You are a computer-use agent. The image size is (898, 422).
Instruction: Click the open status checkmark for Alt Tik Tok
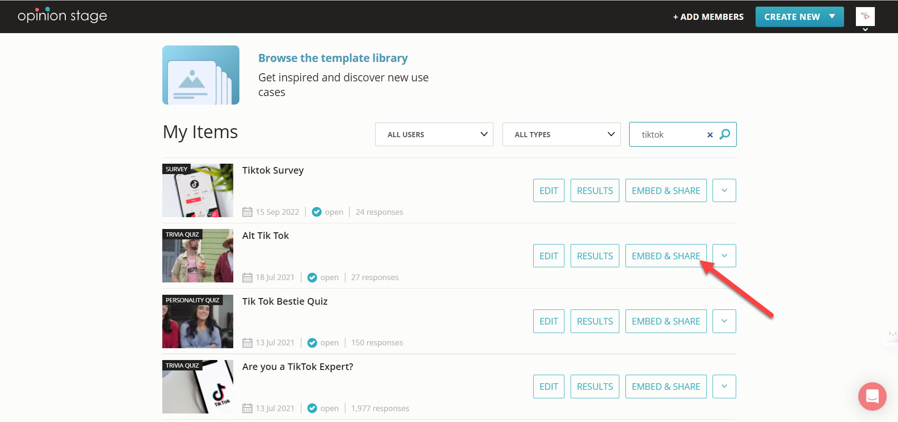tap(312, 277)
